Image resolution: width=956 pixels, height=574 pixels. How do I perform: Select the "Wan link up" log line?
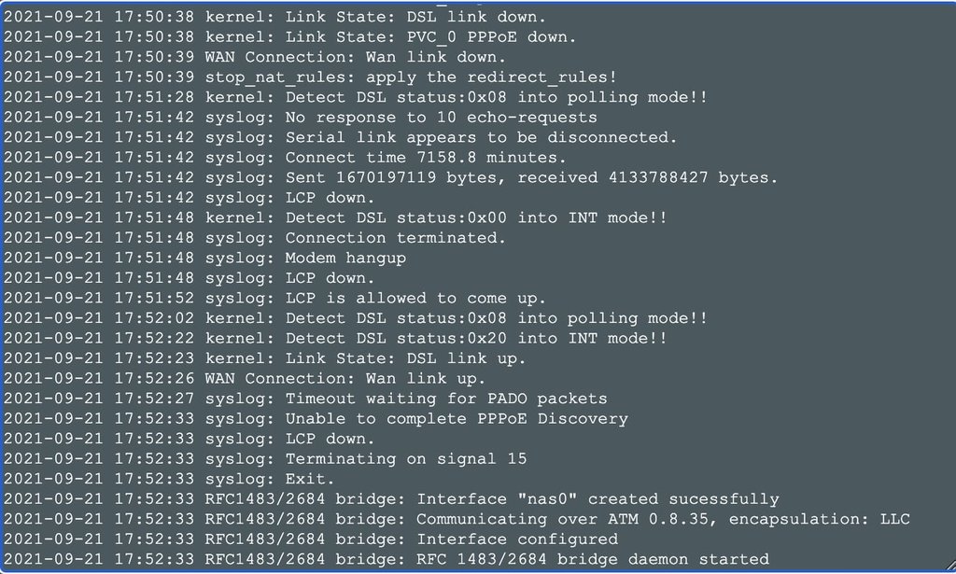click(x=245, y=378)
